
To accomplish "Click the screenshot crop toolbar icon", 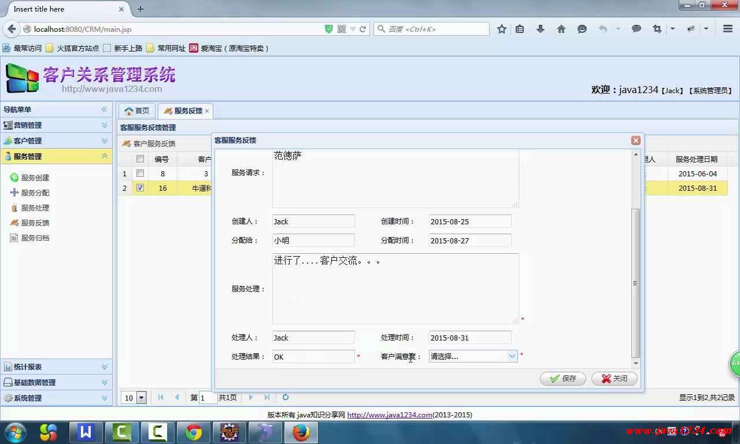I will coord(657,29).
